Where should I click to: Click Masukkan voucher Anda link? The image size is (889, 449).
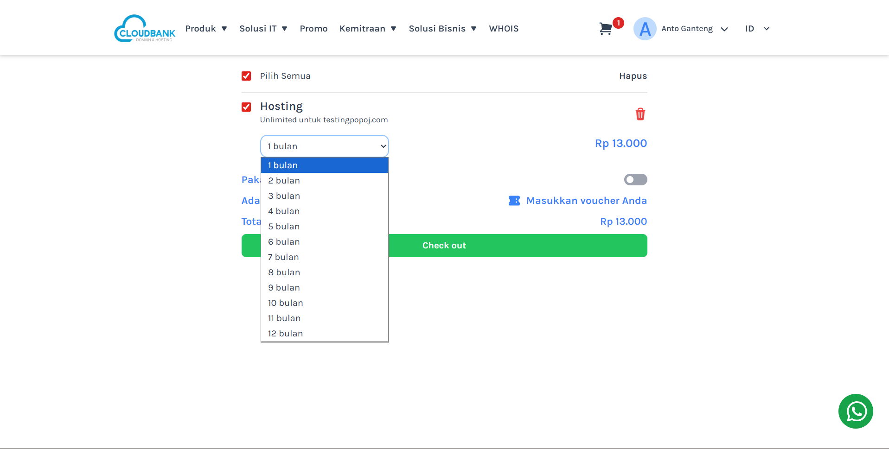click(x=586, y=201)
